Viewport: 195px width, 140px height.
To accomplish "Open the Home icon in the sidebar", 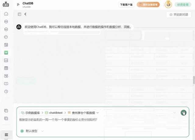I will click(x=6, y=14).
